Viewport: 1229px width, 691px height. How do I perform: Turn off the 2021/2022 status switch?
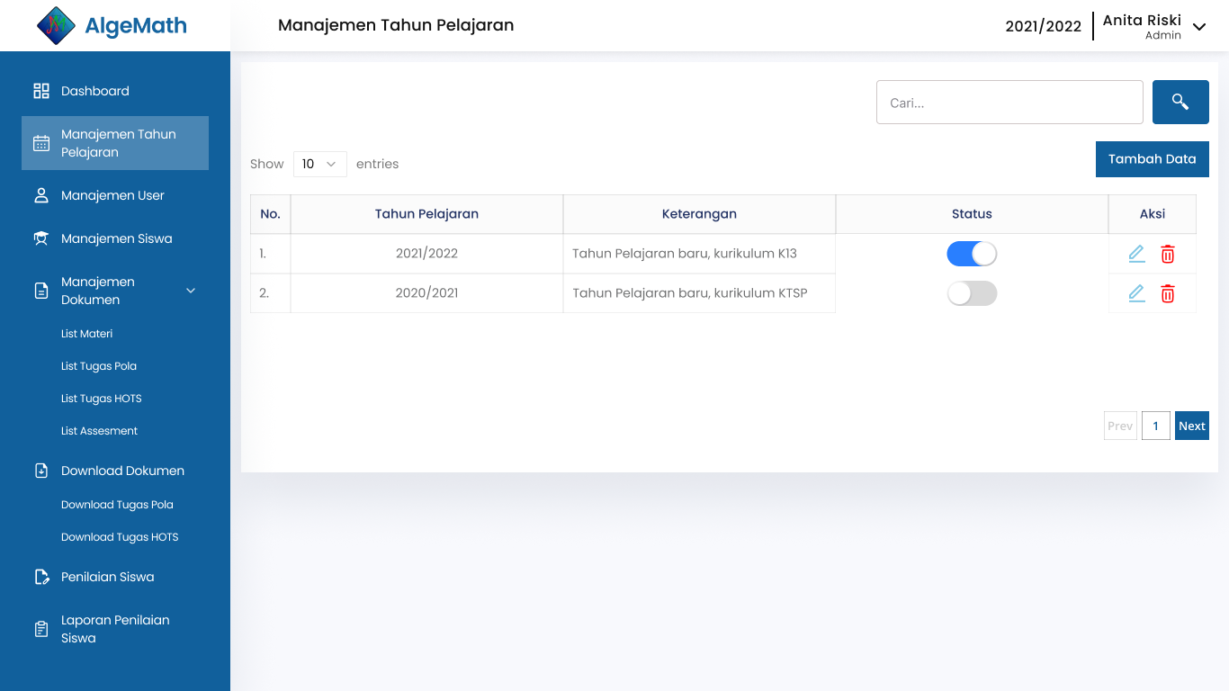[x=972, y=254]
